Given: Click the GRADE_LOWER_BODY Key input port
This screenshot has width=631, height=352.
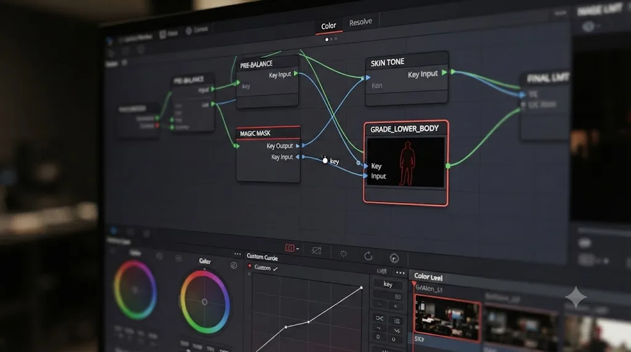Looking at the screenshot, I should coord(365,166).
